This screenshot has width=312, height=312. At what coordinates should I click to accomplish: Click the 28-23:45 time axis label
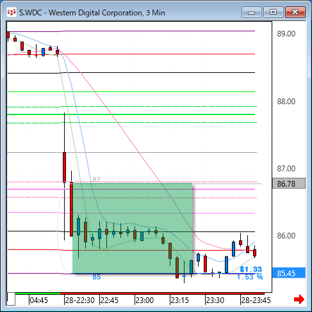(256, 300)
